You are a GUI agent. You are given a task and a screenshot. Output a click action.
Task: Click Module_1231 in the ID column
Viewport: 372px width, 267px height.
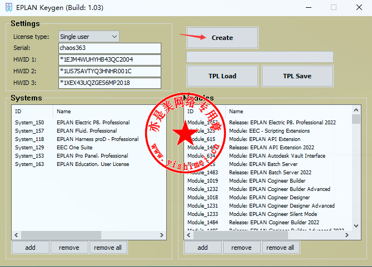(202, 205)
